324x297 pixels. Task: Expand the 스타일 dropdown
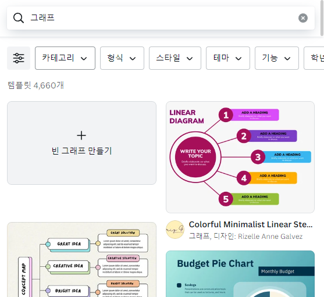point(175,58)
